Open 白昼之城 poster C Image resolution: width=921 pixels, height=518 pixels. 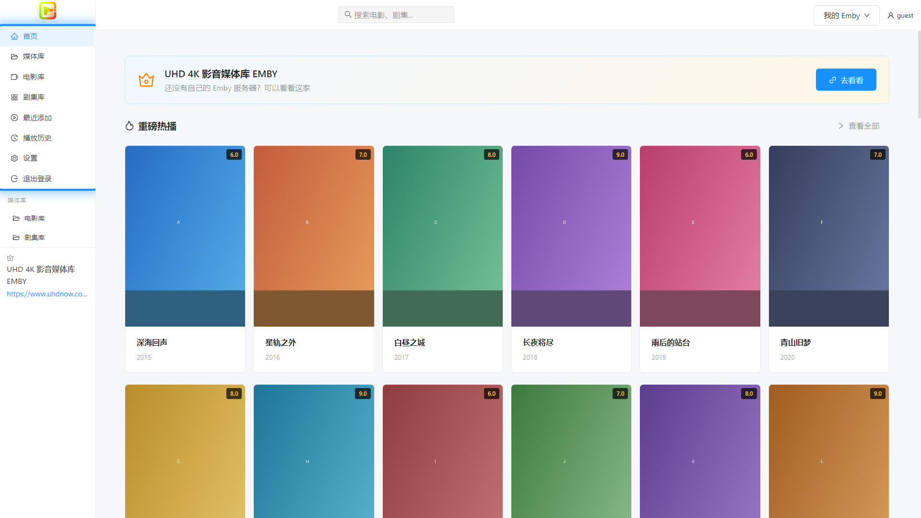click(x=443, y=236)
